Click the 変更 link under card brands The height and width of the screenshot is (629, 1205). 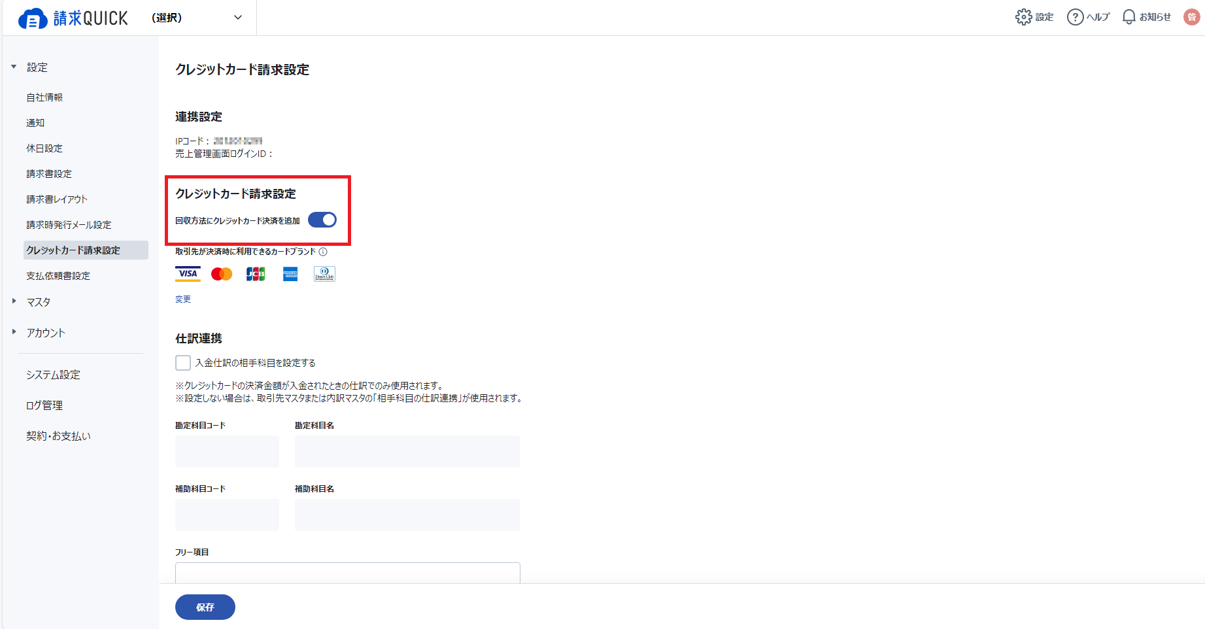point(183,299)
